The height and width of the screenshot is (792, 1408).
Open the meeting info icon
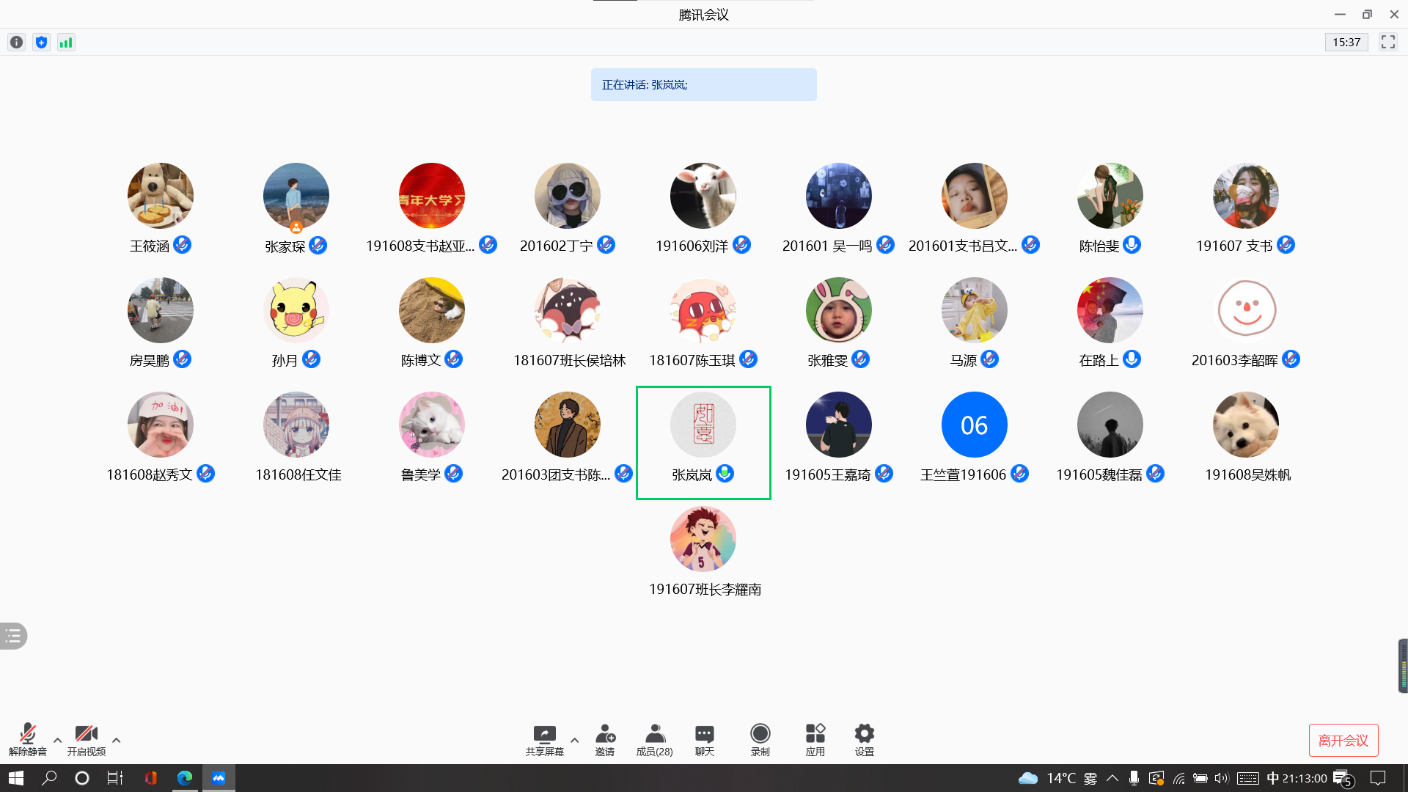point(16,43)
